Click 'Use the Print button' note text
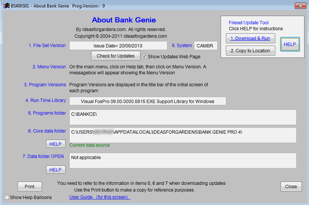Viewport: 309px width, 205px height. point(134,190)
